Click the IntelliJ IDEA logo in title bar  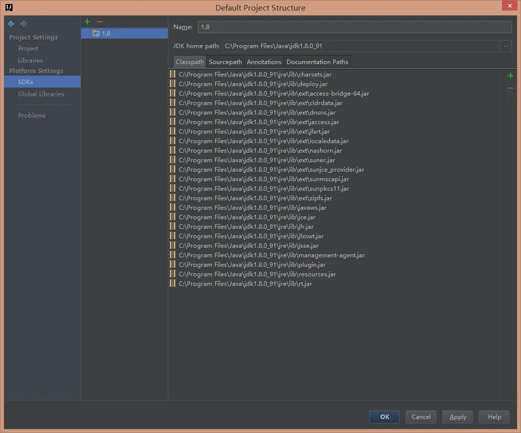9,8
